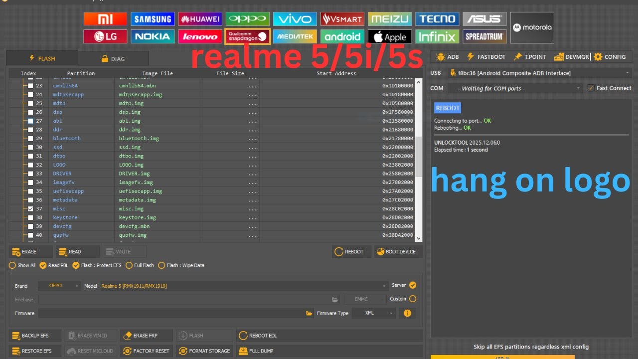This screenshot has width=638, height=359.
Task: Open the COM ports dropdown
Action: [x=514, y=88]
